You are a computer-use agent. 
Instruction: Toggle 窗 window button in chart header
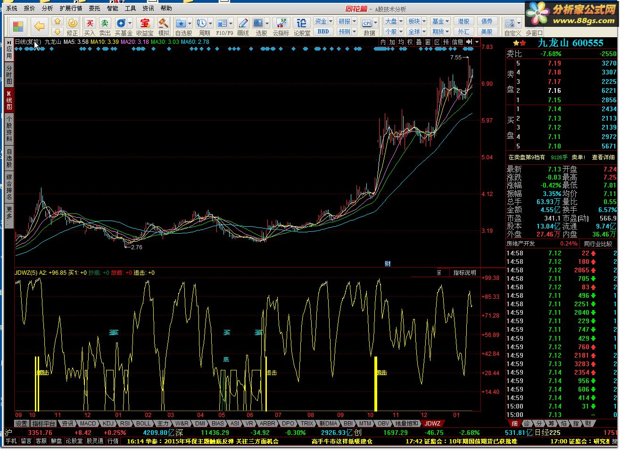428,42
